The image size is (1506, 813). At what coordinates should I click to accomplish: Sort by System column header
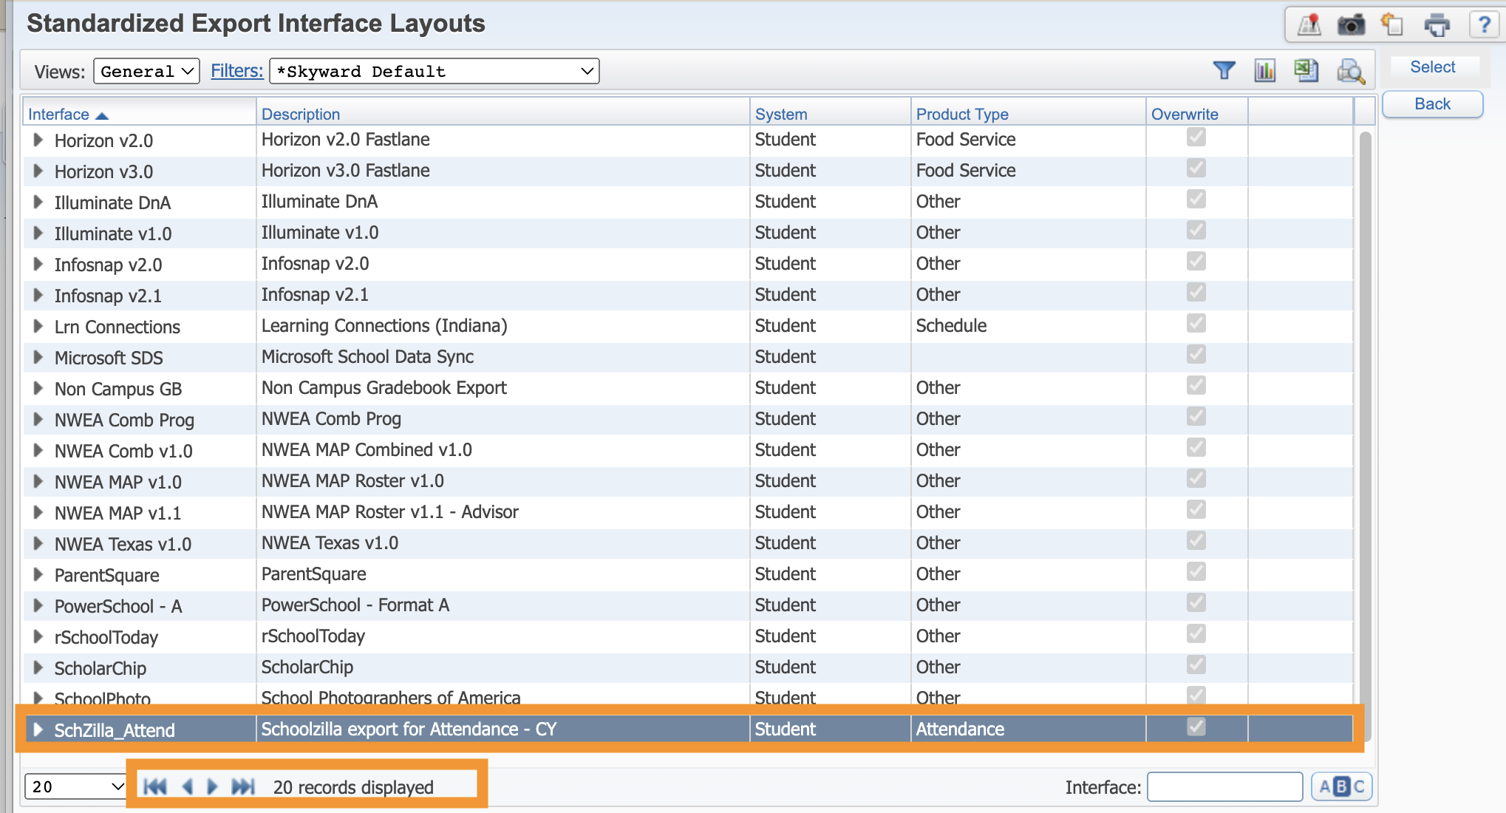pos(781,115)
